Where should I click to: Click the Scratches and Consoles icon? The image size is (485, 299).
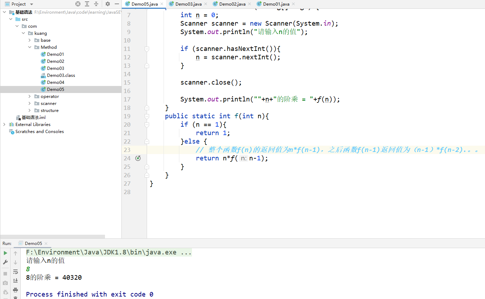(12, 132)
